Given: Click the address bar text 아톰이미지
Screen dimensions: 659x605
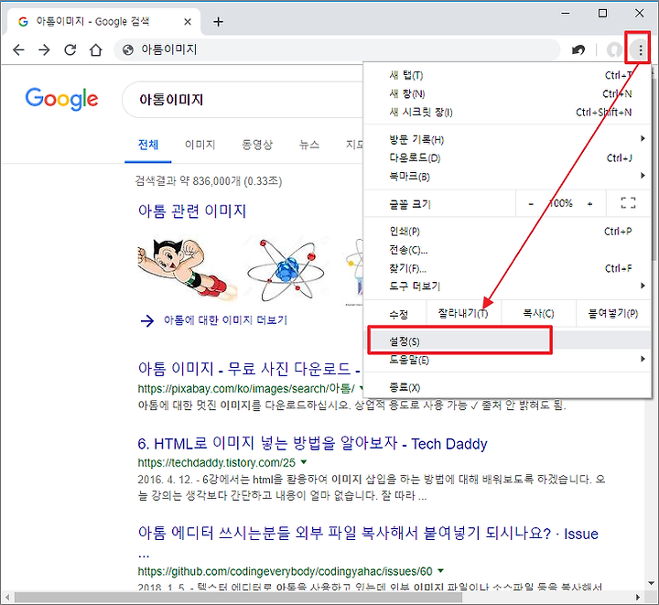Looking at the screenshot, I should click(x=169, y=49).
